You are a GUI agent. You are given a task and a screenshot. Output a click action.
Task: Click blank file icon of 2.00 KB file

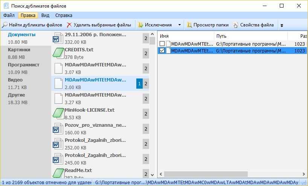[x=58, y=83]
